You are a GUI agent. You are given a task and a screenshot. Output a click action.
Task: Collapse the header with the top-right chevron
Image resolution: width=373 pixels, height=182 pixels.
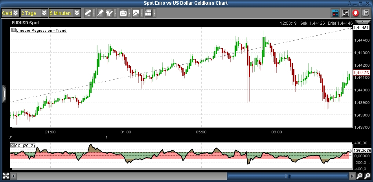(363, 22)
